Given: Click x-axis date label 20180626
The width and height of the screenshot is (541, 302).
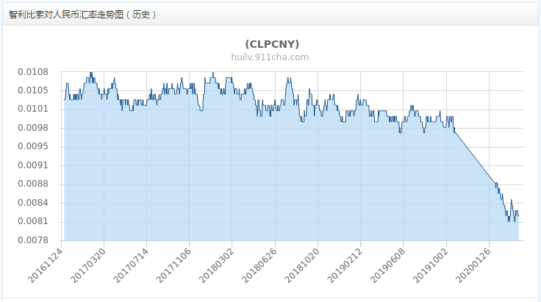Looking at the screenshot, I should [259, 265].
